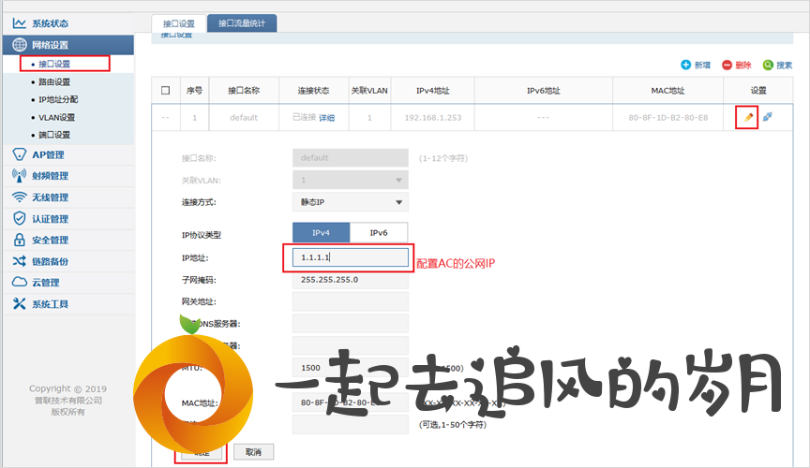Screen dimensions: 810x468
Task: Select IPv4 protocol type
Action: click(321, 233)
